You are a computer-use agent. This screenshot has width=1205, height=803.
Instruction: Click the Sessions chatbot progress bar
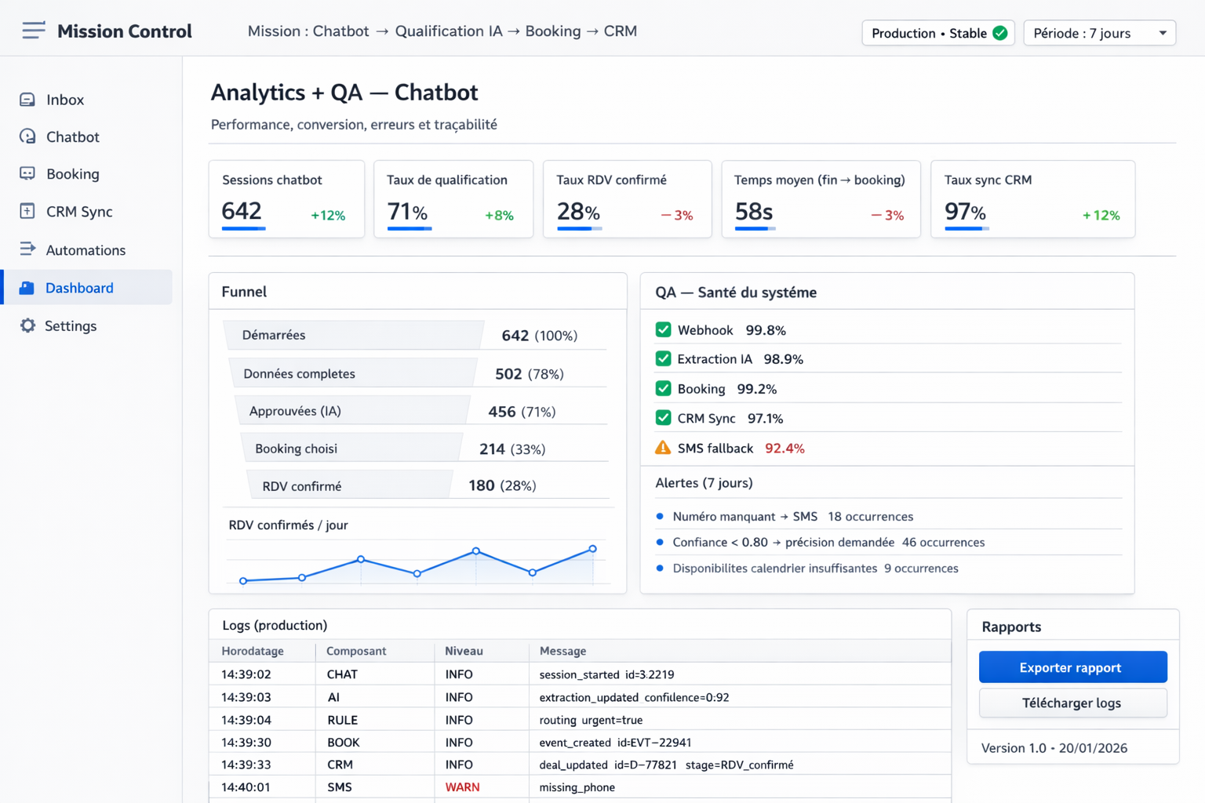[x=243, y=228]
